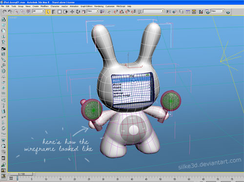Open the Select by Name list

(54, 12)
